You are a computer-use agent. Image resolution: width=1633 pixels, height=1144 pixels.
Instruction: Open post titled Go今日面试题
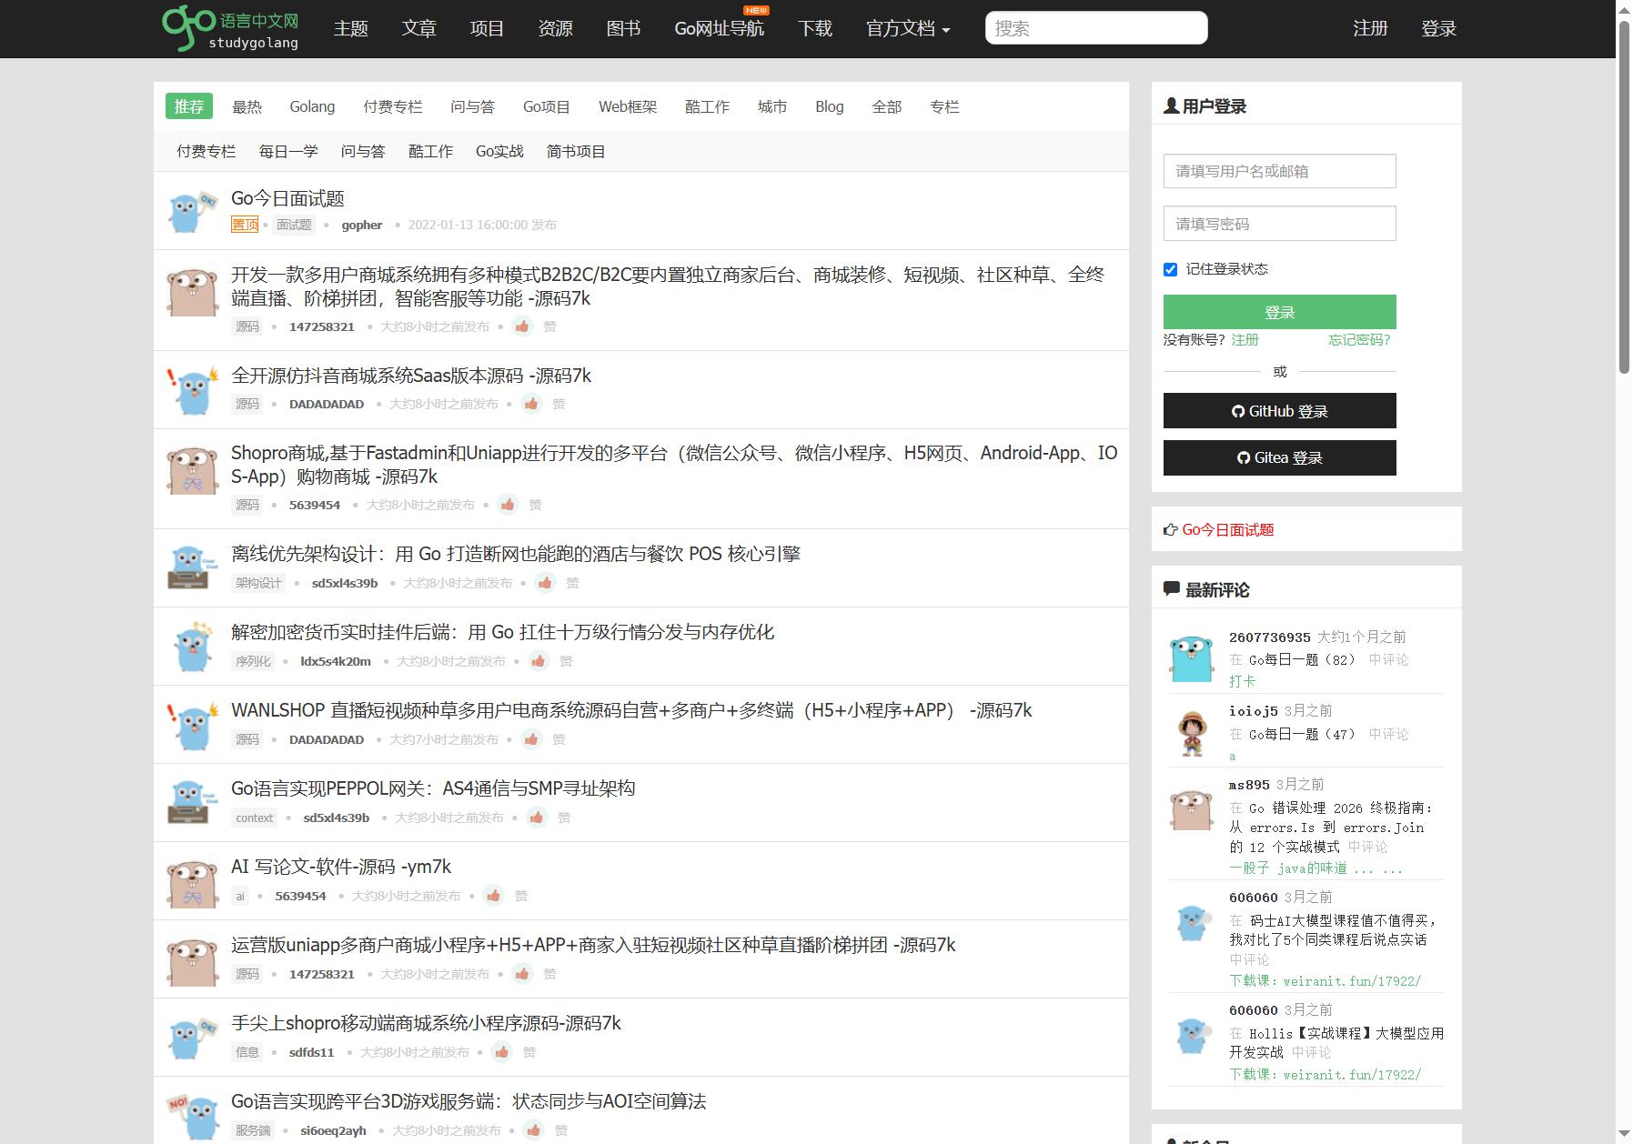tap(287, 198)
